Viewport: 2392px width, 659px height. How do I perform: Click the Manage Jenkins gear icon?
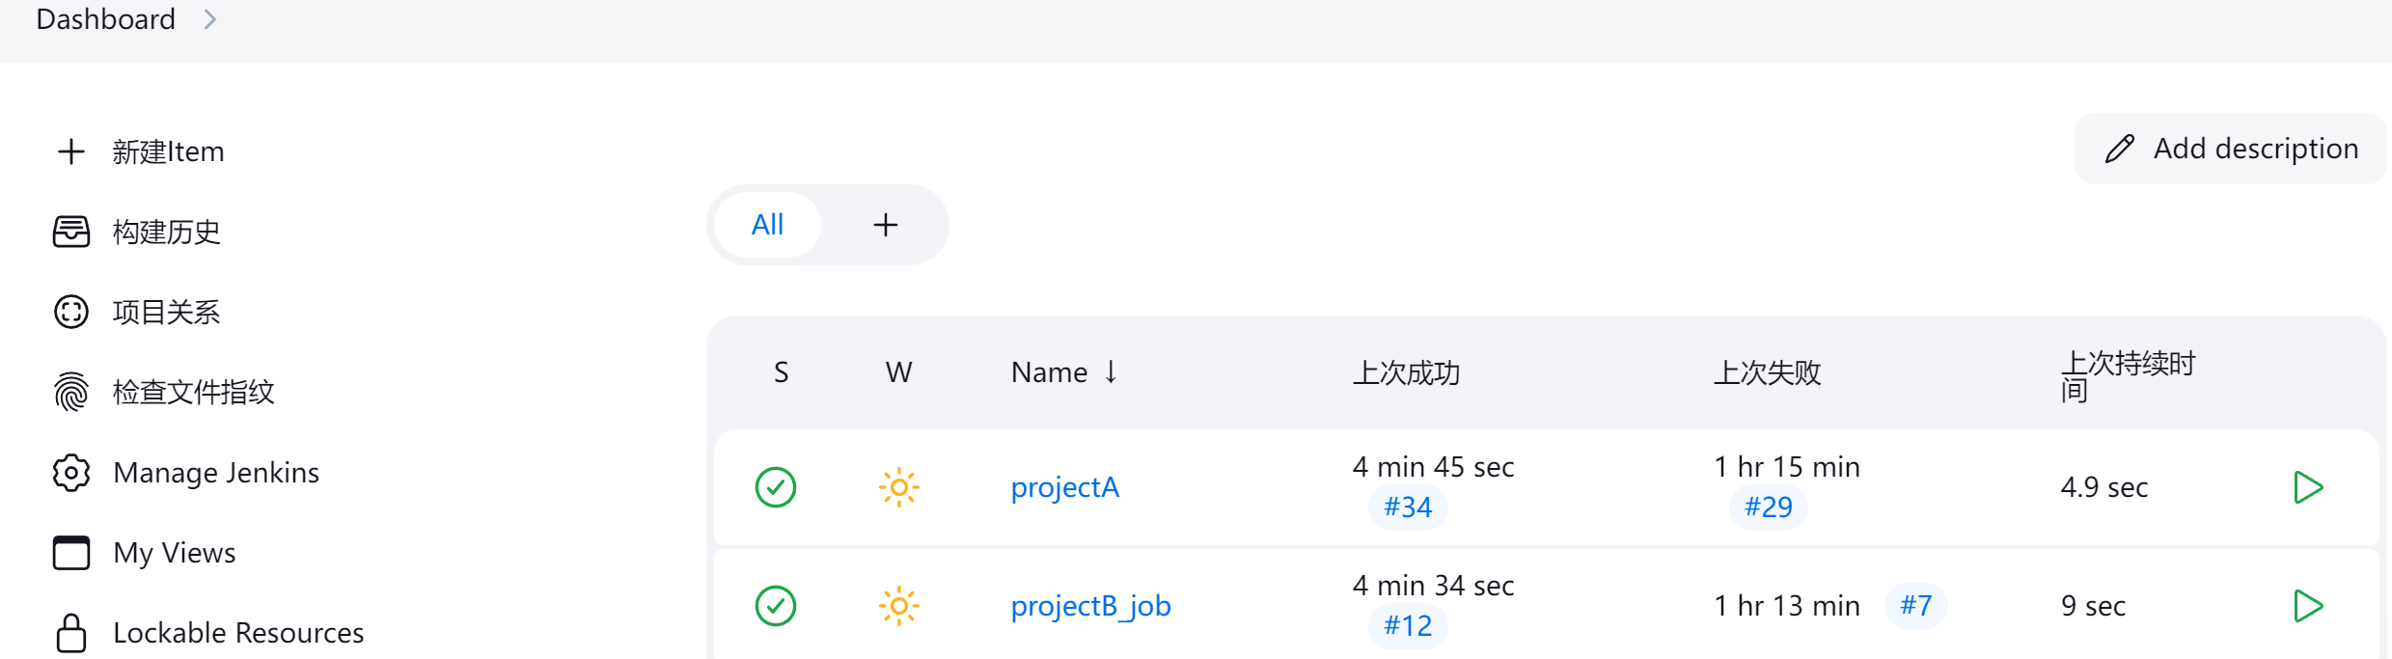point(71,473)
